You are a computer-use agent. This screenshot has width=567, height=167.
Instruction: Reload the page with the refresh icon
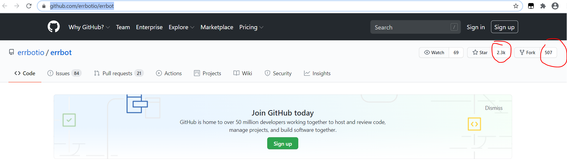click(x=29, y=6)
